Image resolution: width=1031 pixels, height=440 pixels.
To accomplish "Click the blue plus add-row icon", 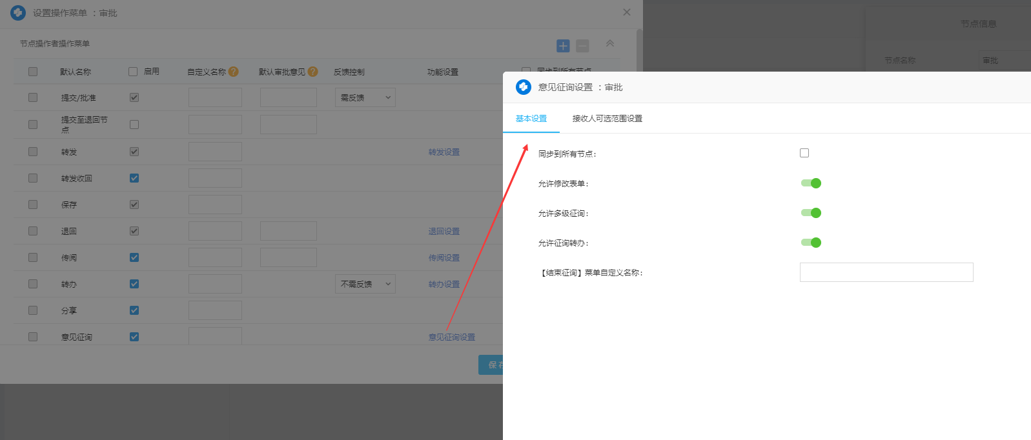I will [x=563, y=46].
